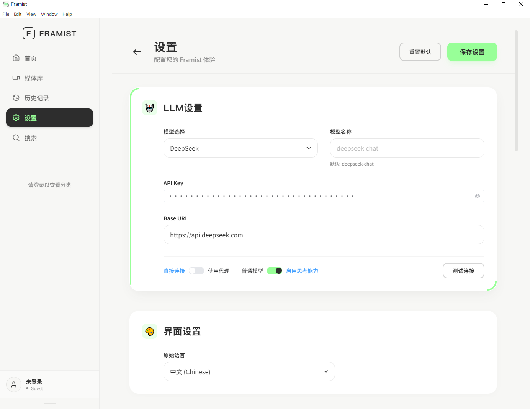
Task: Minimize the Framist window
Action: click(x=486, y=4)
